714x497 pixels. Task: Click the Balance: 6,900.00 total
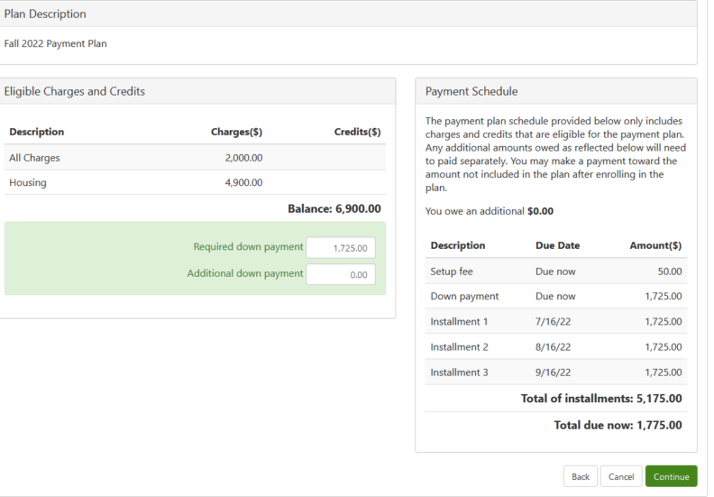[x=334, y=208]
